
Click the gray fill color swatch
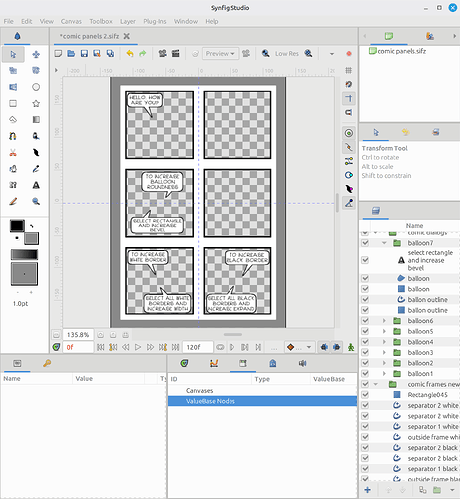coord(31,238)
